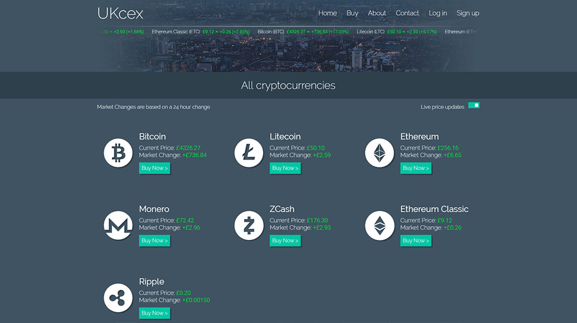
Task: Click the Monero heading text
Action: coord(154,209)
